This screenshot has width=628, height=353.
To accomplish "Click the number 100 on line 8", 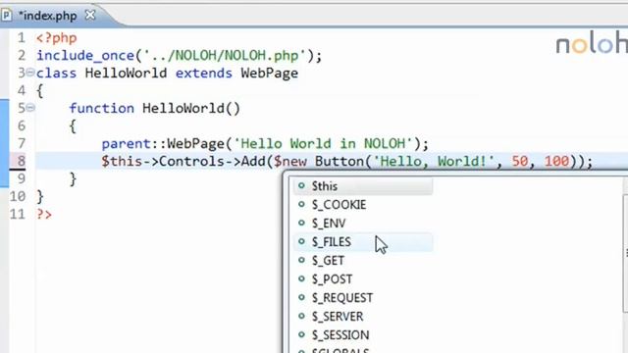I will 556,161.
